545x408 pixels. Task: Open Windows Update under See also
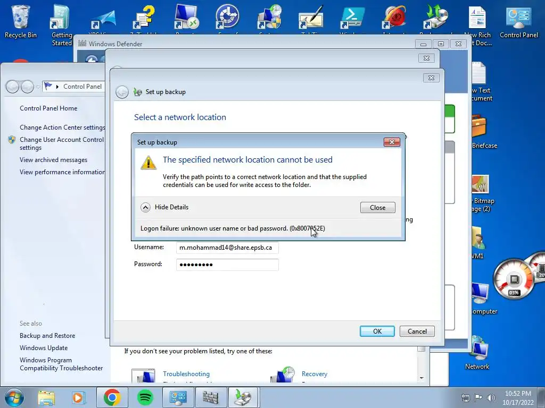[x=44, y=348]
